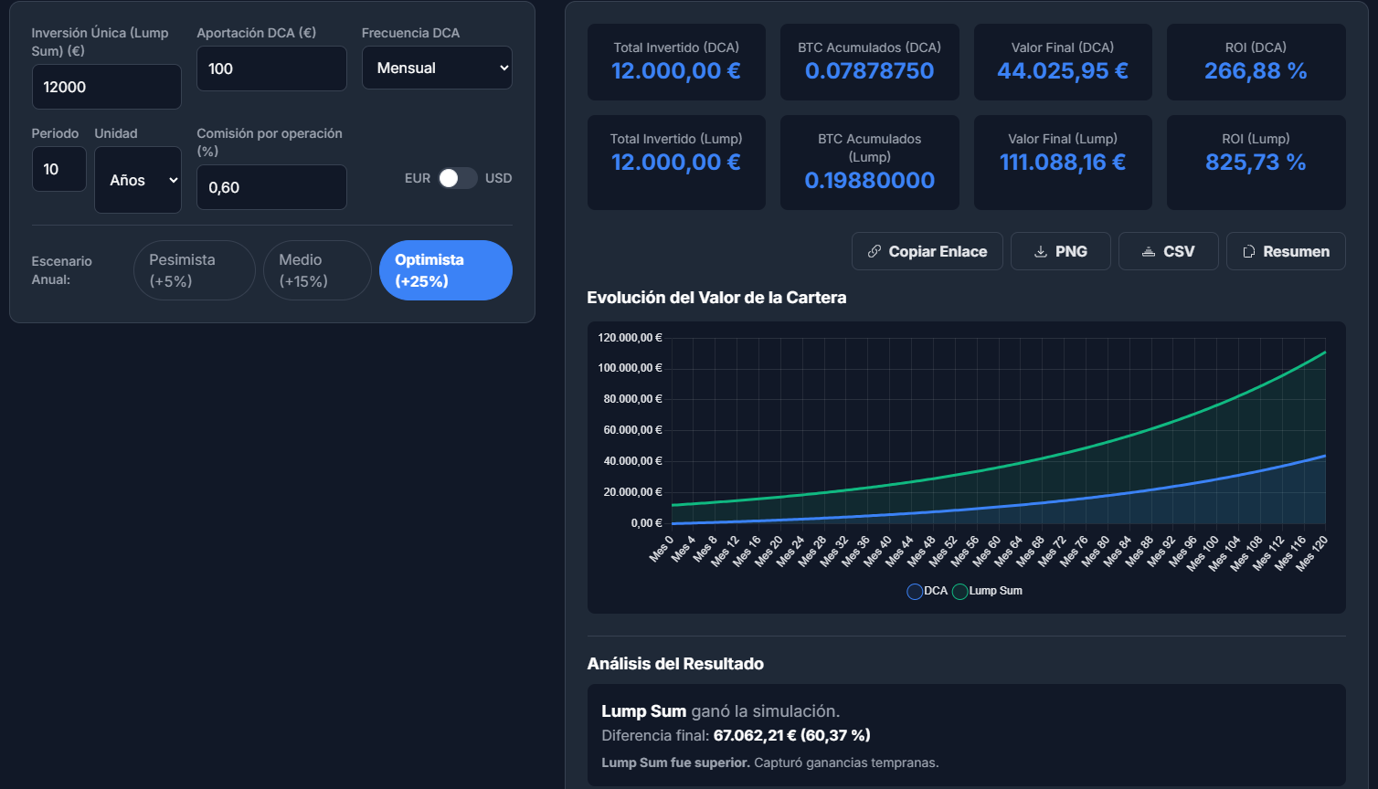Screen dimensions: 1378x789
Task: Click the Copiar Enlace button
Action: pos(927,251)
